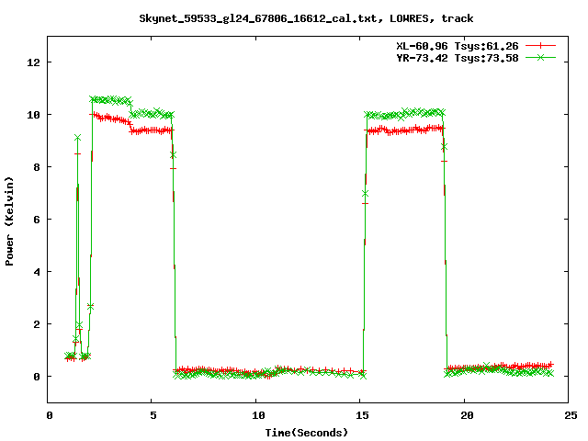The width and height of the screenshot is (588, 441).
Task: Click the x-axis tick label 5
Action: coord(153,415)
